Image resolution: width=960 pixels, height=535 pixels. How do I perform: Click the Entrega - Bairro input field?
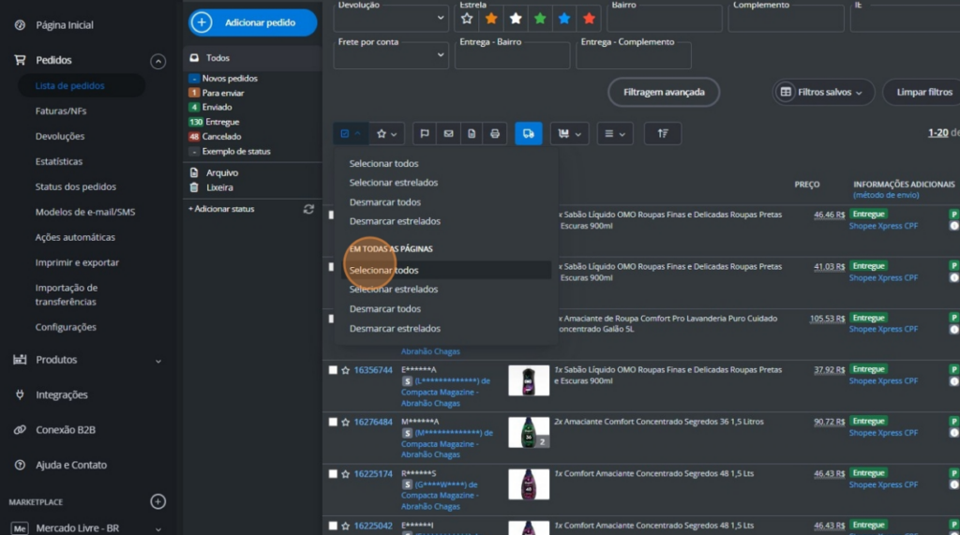point(512,57)
